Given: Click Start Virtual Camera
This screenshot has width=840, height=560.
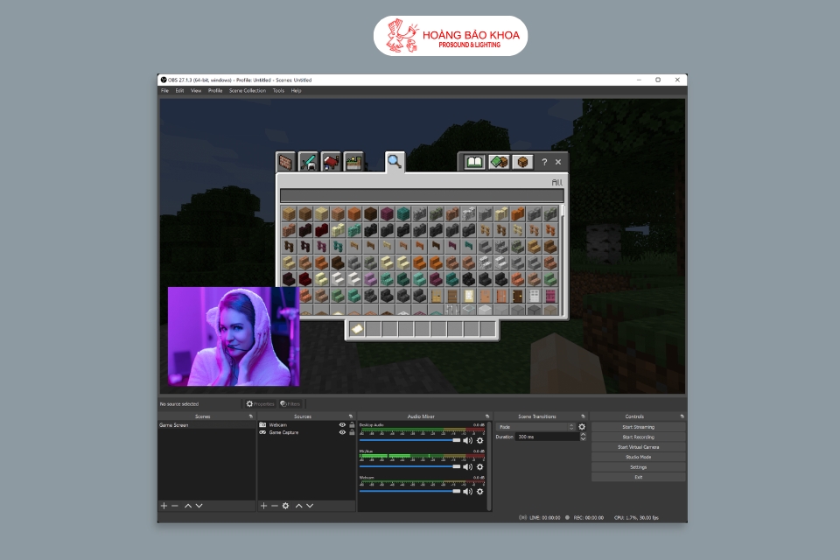Looking at the screenshot, I should [638, 447].
